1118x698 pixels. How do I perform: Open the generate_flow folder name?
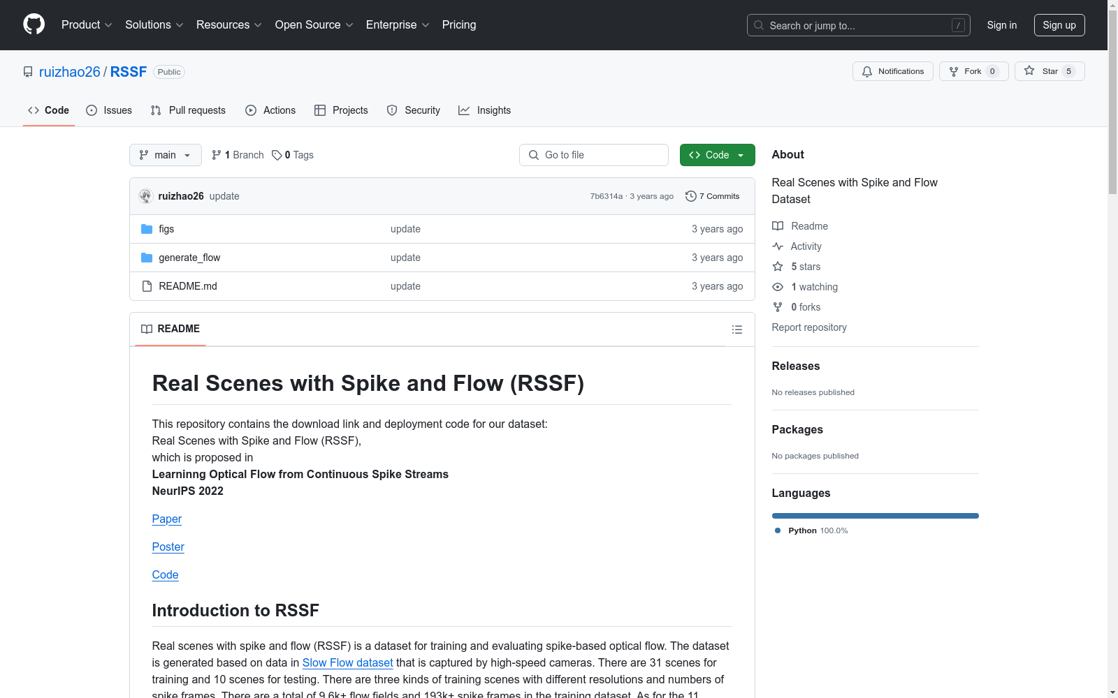[x=189, y=258]
